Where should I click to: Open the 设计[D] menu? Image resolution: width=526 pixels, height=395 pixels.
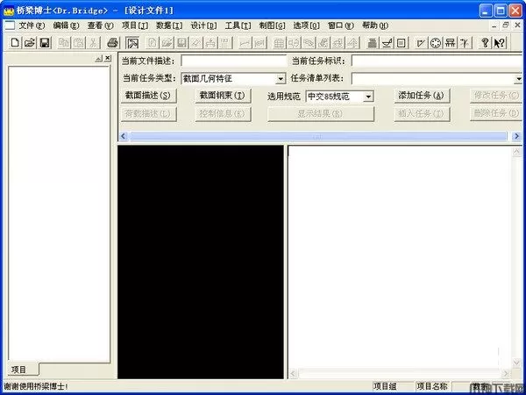coord(203,25)
